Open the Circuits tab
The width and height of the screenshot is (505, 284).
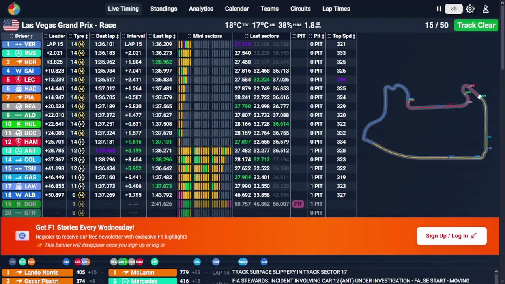300,9
